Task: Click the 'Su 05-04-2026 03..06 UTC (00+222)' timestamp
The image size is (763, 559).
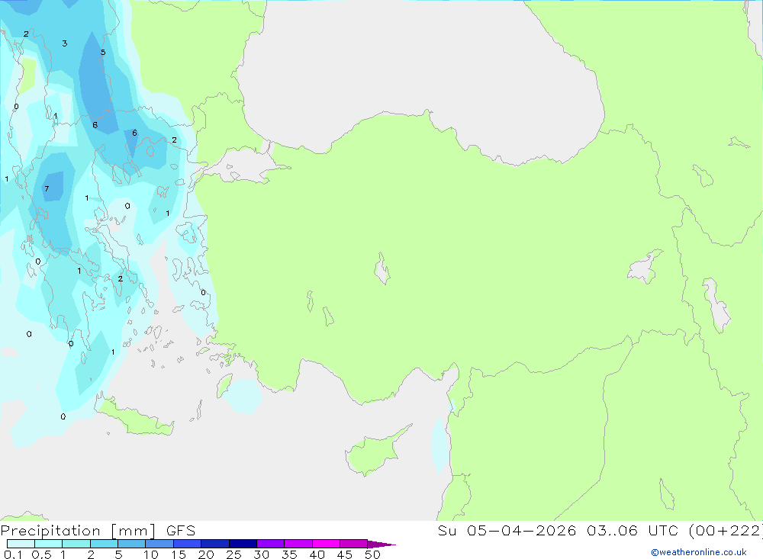Action: [600, 530]
